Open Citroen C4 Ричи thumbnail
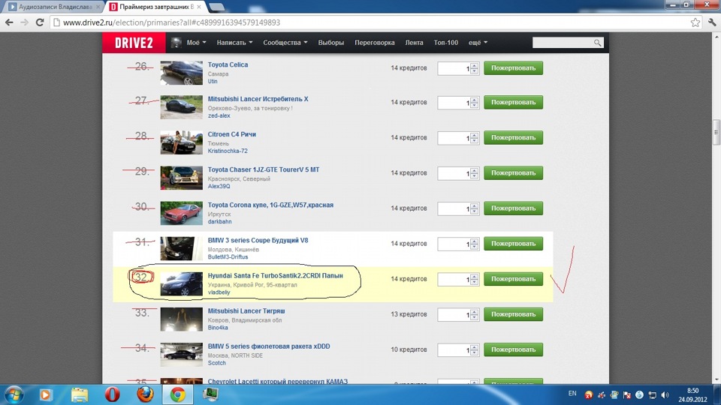Viewport: 721px width, 405px height. pos(181,142)
